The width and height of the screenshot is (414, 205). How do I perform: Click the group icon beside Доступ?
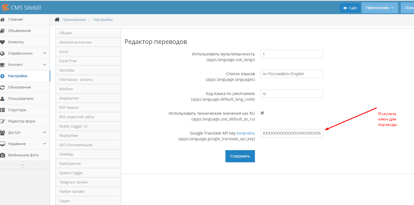(3, 133)
